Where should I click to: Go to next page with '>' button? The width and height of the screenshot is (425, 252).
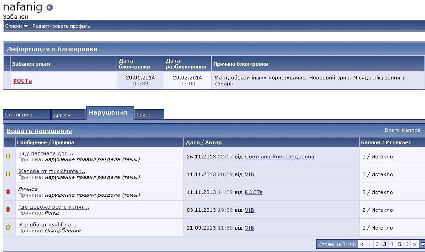tap(414, 244)
